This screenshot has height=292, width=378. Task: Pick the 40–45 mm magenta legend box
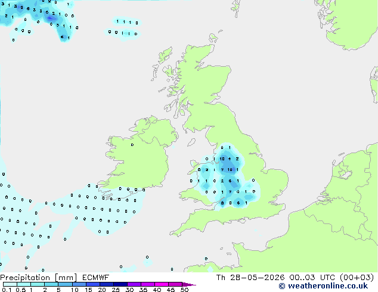pos(162,284)
